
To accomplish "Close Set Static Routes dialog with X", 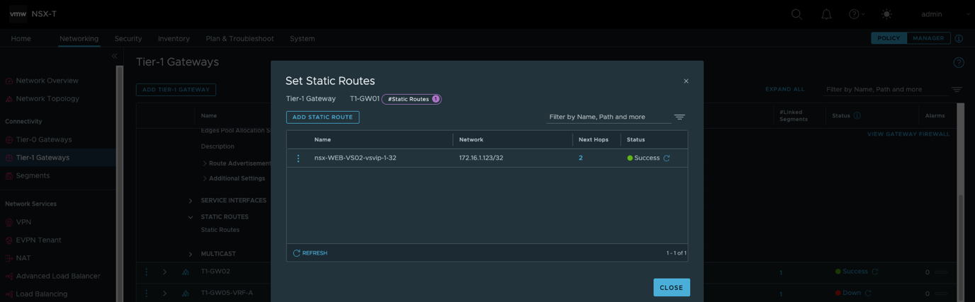I will pyautogui.click(x=686, y=81).
